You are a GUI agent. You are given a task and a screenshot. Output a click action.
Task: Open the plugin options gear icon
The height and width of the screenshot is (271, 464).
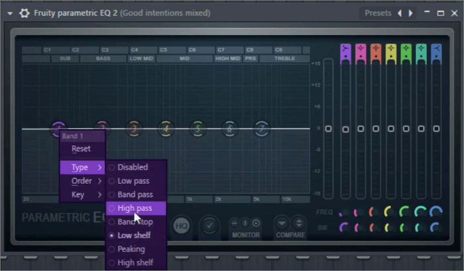(x=25, y=13)
